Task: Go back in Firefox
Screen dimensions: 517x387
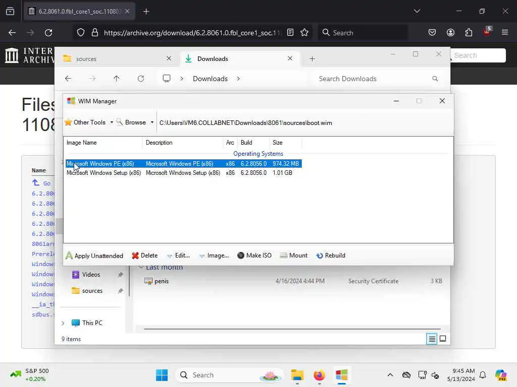Action: (12, 33)
